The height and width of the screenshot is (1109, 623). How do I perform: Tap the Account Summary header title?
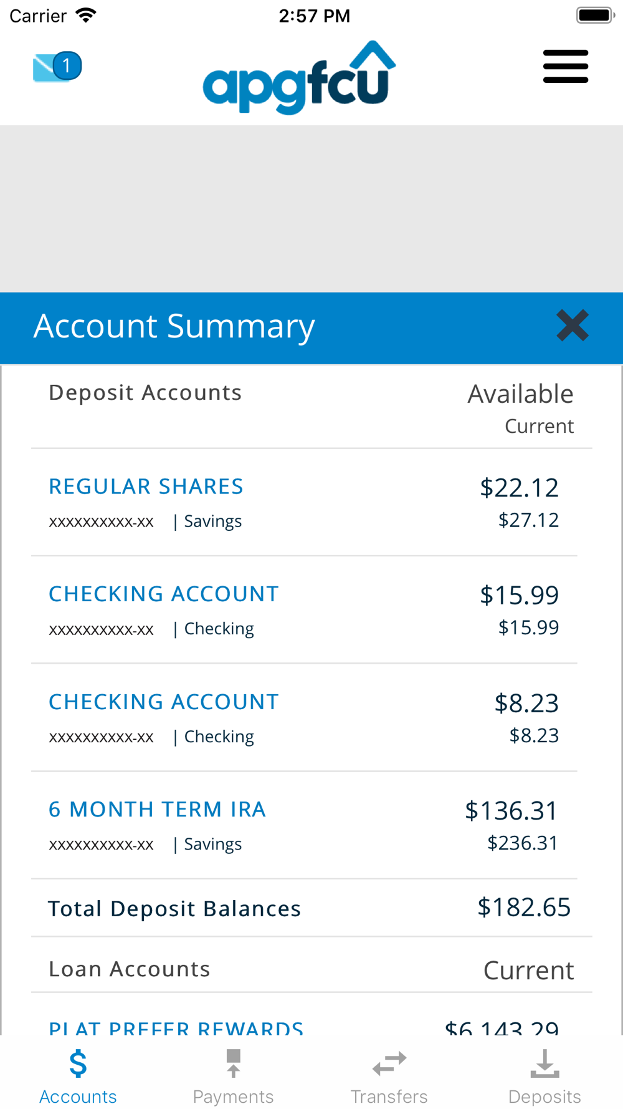point(174,326)
